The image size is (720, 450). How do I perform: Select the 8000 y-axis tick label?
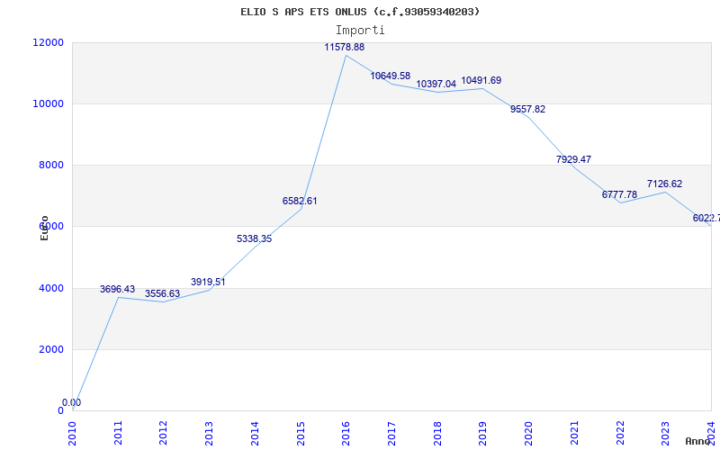50,165
